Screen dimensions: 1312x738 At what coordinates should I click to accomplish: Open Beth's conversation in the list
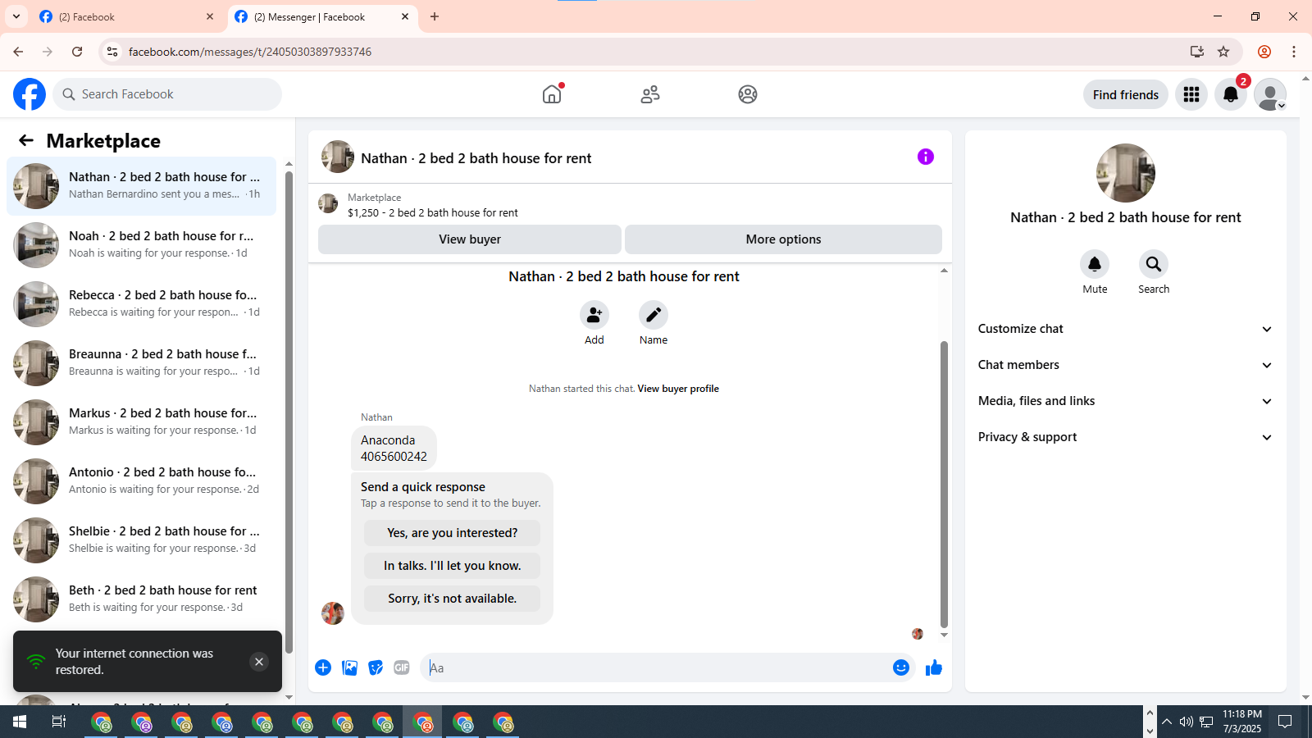[x=141, y=599]
